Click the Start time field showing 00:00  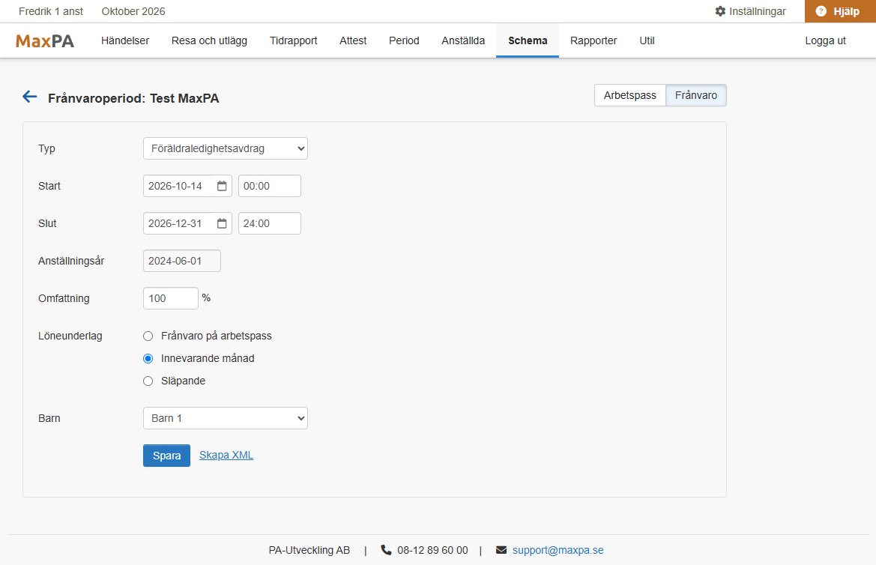[x=269, y=186]
